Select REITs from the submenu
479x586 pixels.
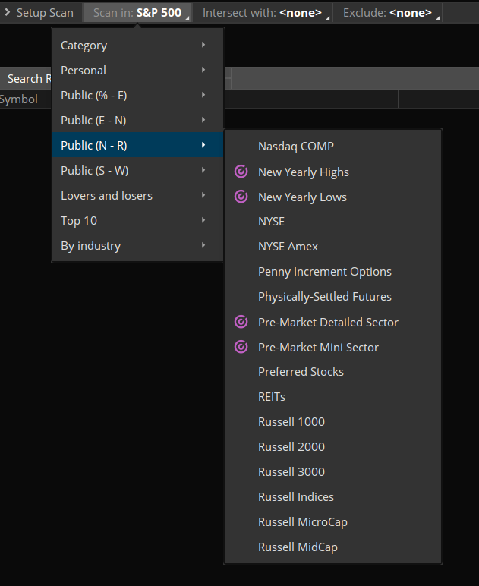click(271, 397)
